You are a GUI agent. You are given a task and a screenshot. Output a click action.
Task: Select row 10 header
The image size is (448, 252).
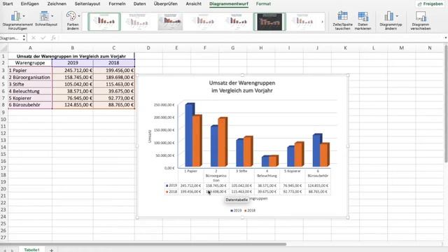[x=3, y=120]
